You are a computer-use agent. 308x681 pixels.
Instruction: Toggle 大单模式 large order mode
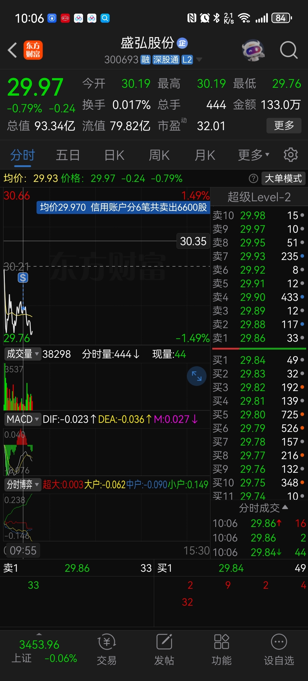[x=283, y=179]
